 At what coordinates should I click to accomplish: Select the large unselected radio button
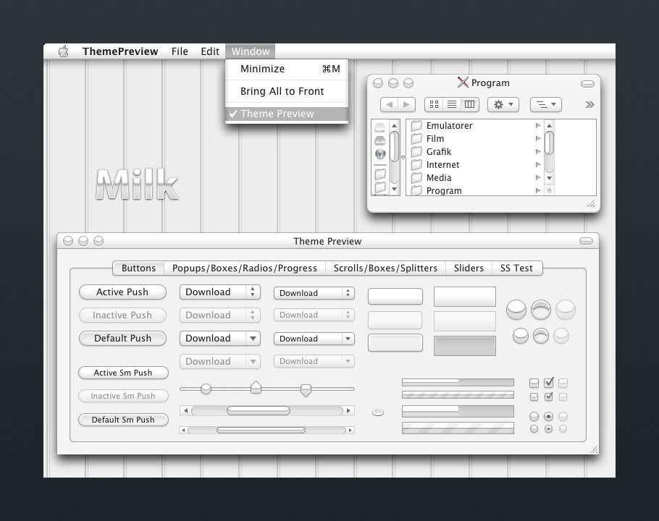click(x=534, y=417)
